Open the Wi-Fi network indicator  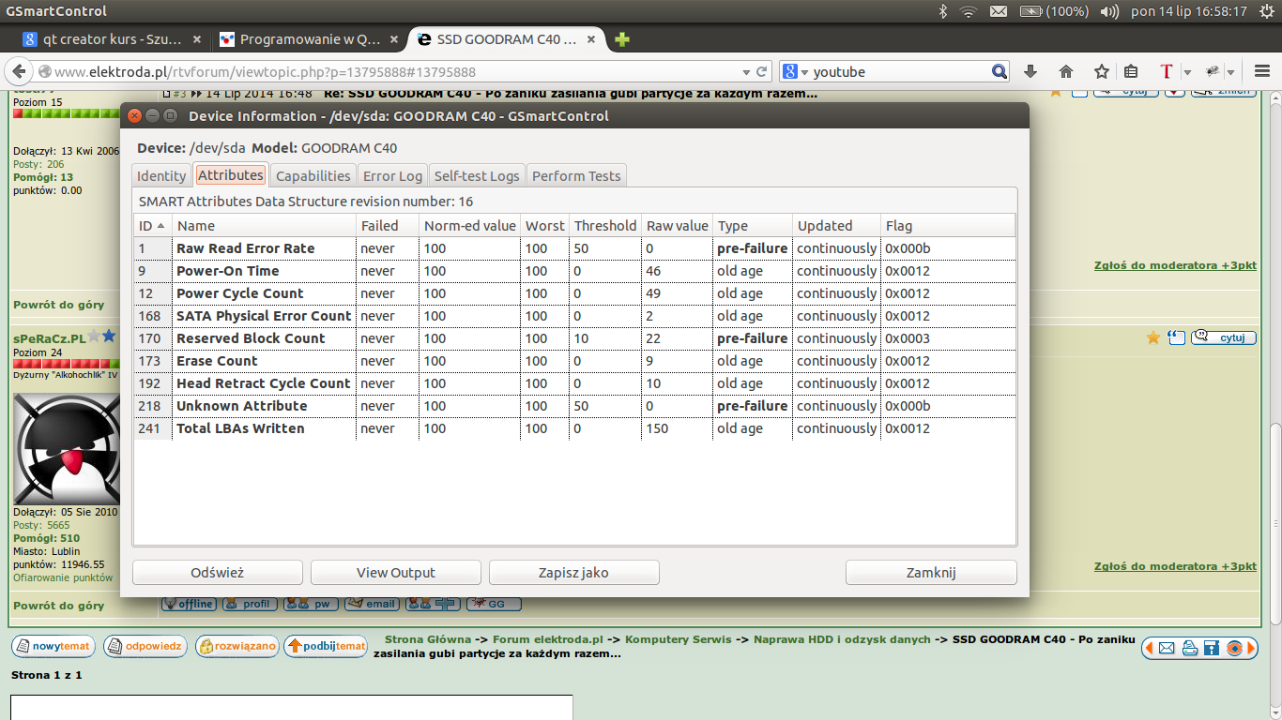click(969, 11)
